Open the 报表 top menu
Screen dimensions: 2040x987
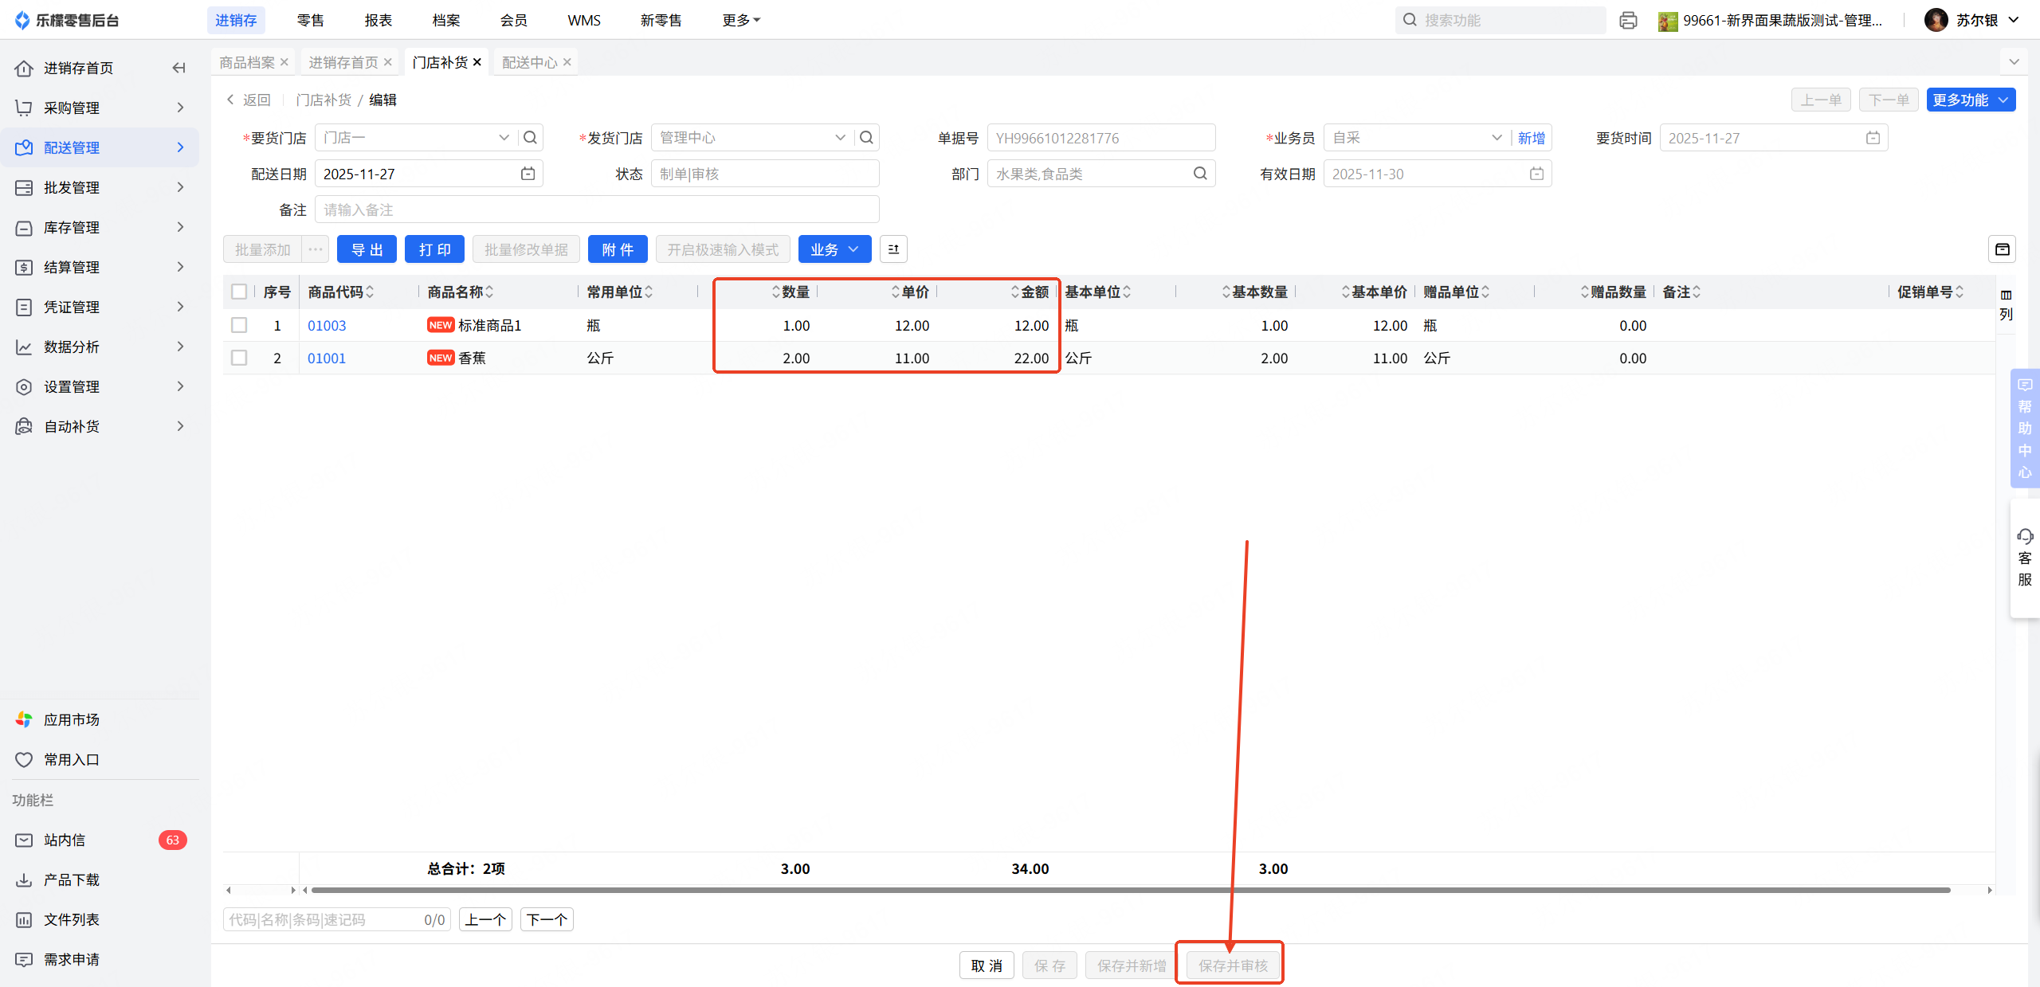tap(378, 20)
